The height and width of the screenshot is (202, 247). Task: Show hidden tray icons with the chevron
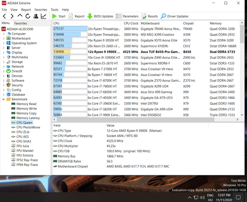pyautogui.click(x=189, y=197)
